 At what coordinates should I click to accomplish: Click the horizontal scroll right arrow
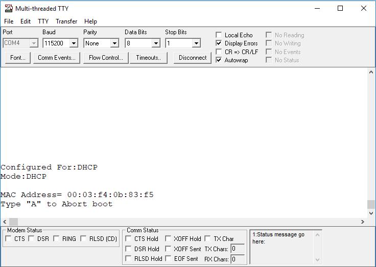[x=363, y=222]
